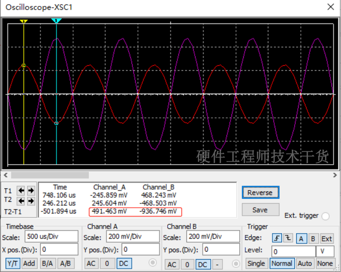Viewport: 341px width, 272px height.
Task: Toggle Channel A DC coupling
Action: pos(124,263)
